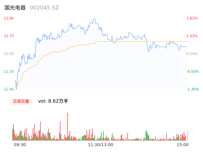
Task: Click the 1.82% percentage label
Action: coord(192,18)
